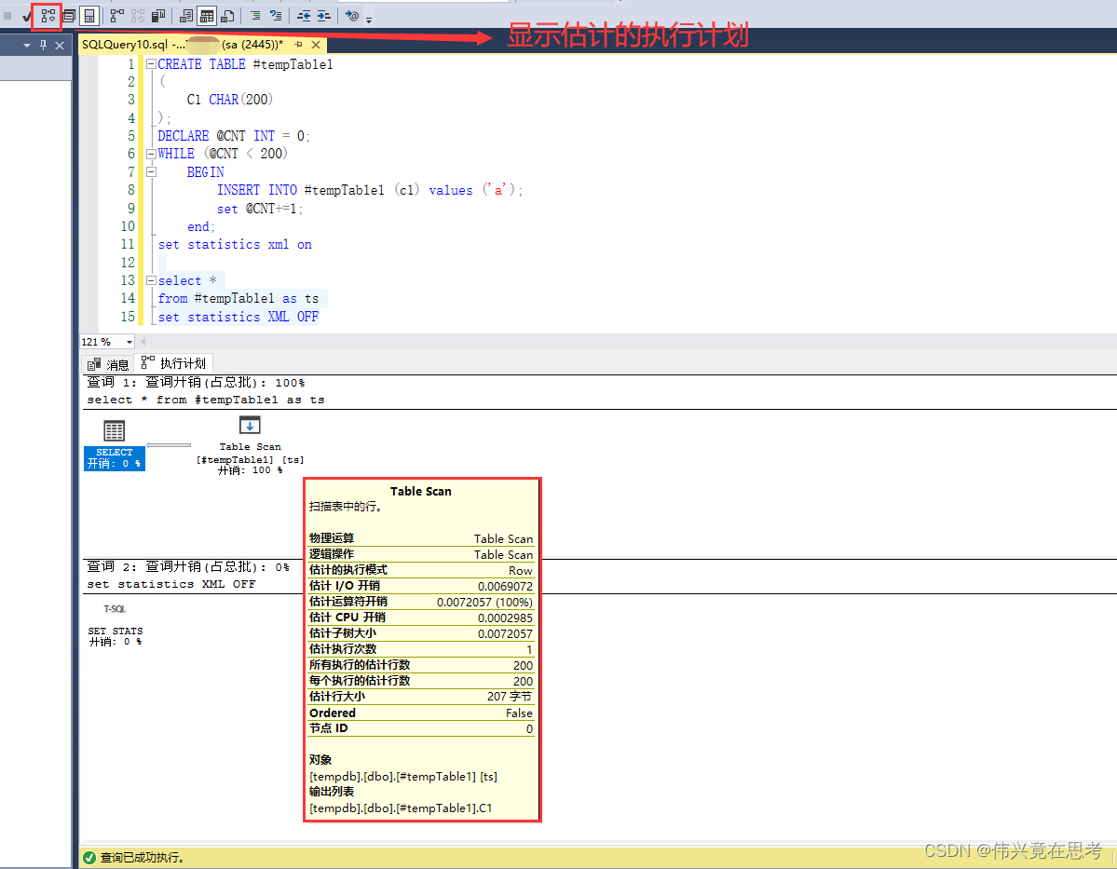
Task: Close the left side panel
Action: [60, 46]
